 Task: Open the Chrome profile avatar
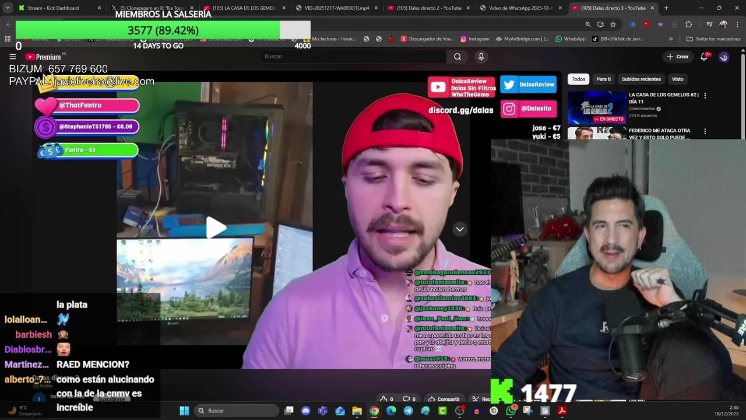723,24
